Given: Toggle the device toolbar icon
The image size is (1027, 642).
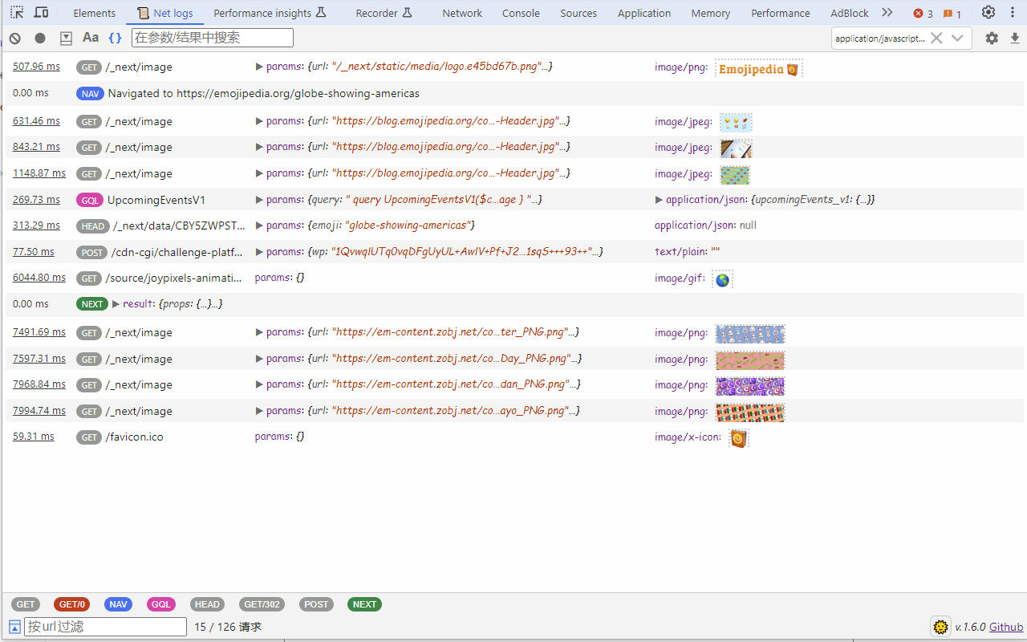Looking at the screenshot, I should (41, 13).
